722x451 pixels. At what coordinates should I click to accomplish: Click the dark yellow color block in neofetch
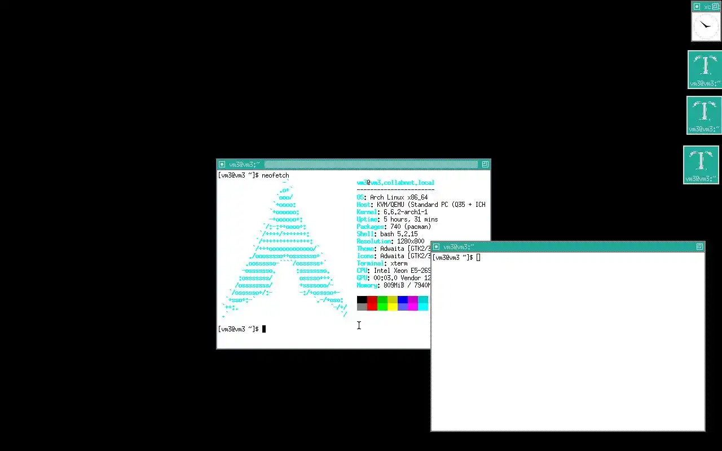click(x=393, y=299)
